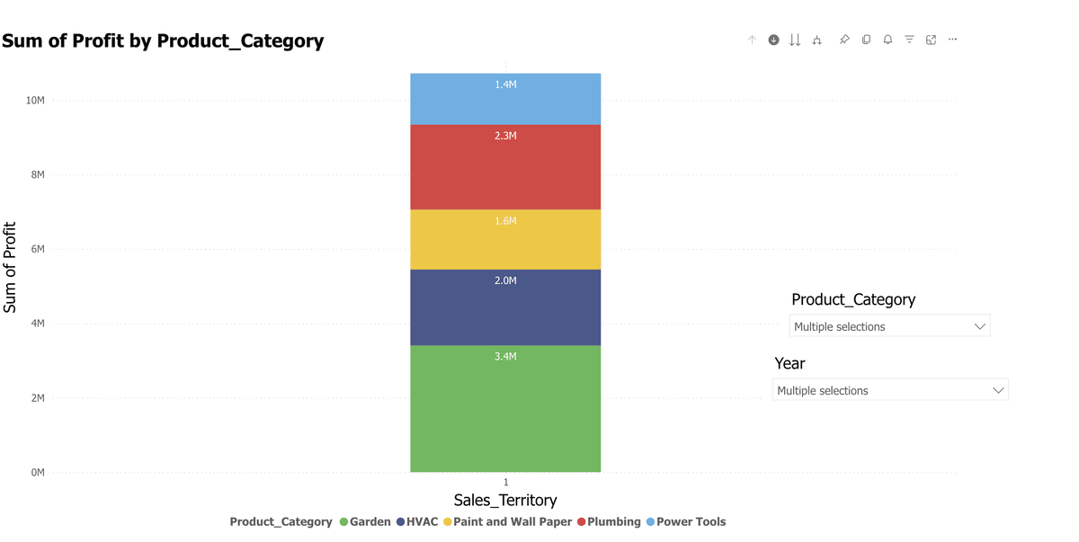Open the visual in focus mode
Viewport: 1079px width, 542px height.
(x=930, y=40)
